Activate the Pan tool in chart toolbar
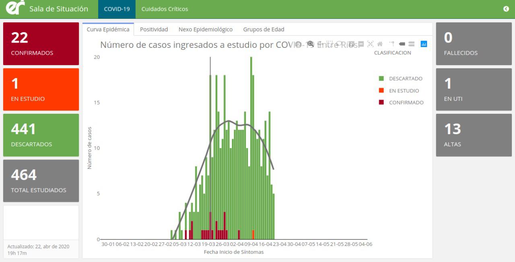The width and height of the screenshot is (515, 262). tap(320, 44)
